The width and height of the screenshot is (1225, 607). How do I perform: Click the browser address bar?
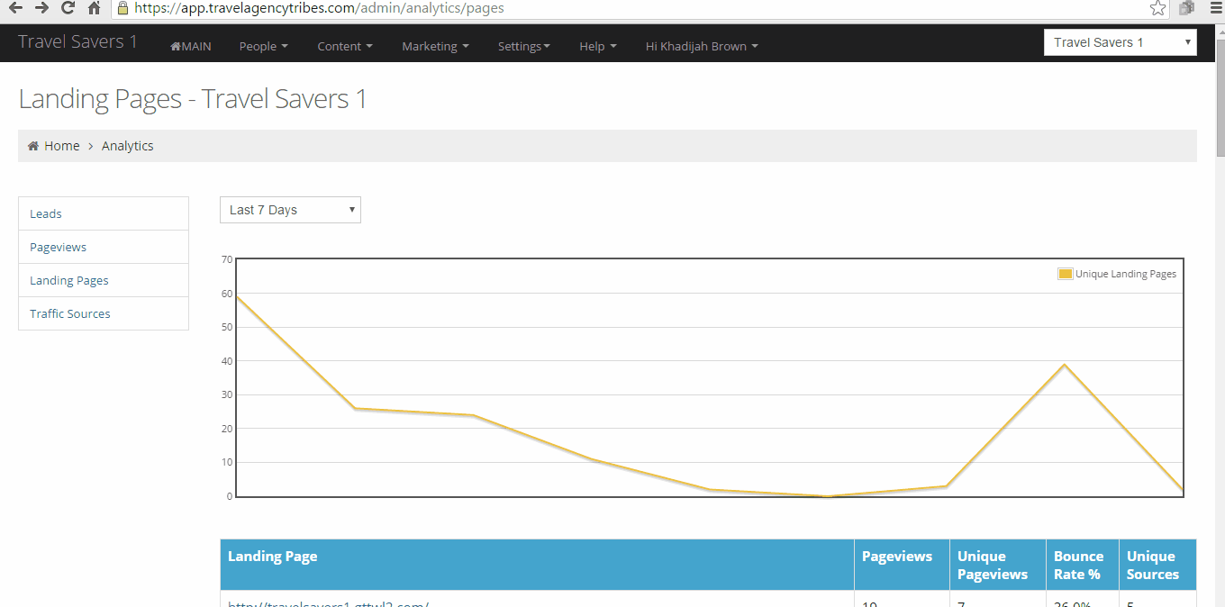(631, 8)
